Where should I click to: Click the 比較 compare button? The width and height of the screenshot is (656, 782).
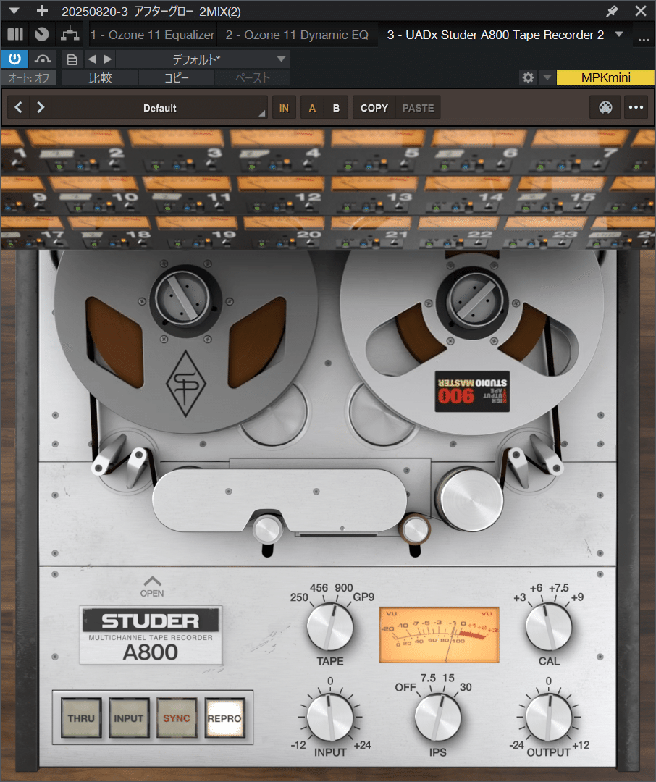(x=100, y=77)
